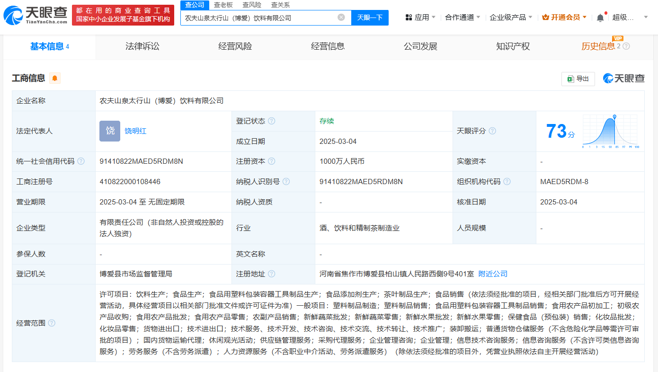Image resolution: width=658 pixels, height=372 pixels.
Task: Click help icon next to 经营范围
Action: (52, 323)
